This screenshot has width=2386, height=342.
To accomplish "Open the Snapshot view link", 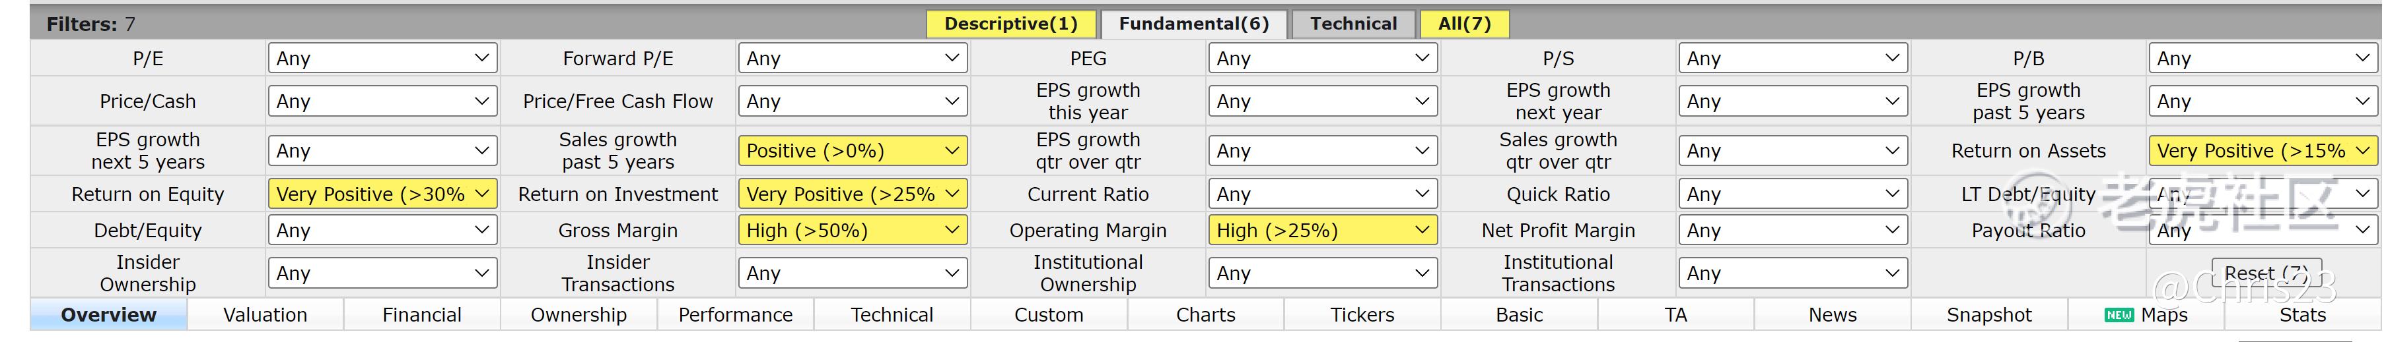I will (x=1988, y=315).
